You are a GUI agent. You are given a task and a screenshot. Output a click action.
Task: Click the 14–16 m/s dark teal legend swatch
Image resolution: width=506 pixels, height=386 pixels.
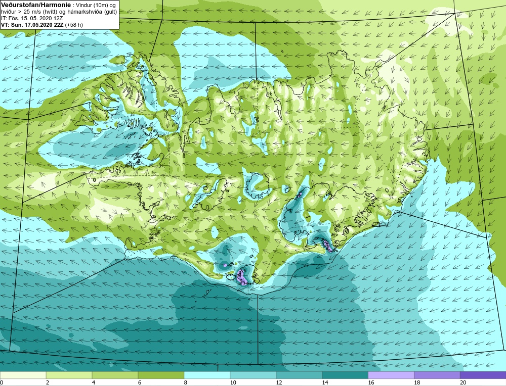click(x=345, y=375)
